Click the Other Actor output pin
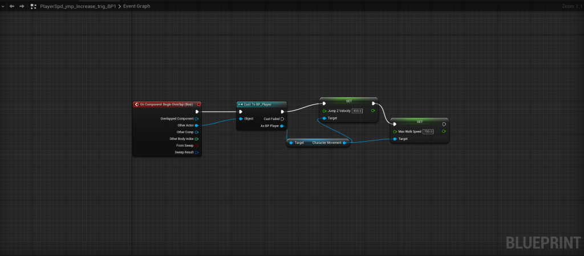This screenshot has width=584, height=256. coord(196,125)
